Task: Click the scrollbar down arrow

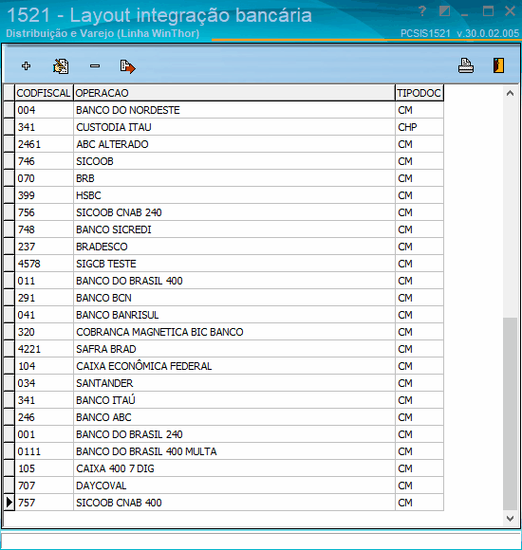Action: (510, 518)
